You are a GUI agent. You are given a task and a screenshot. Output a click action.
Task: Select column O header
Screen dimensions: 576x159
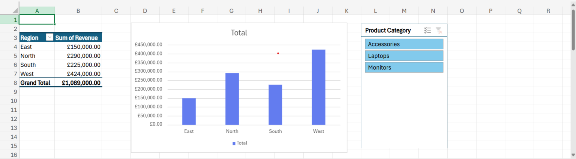pos(462,11)
